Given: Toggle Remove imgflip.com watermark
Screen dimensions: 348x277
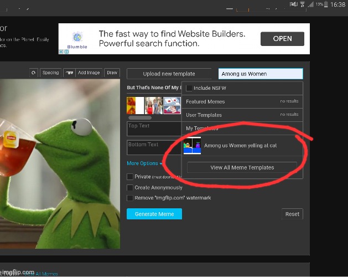Looking at the screenshot, I should (130, 198).
